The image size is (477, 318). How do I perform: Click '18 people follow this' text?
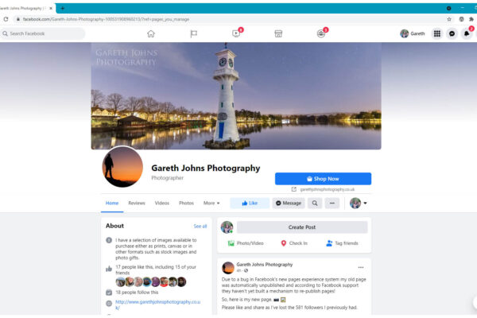(137, 292)
